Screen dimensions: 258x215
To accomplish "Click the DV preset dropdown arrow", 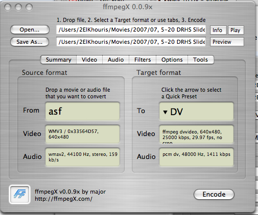I will (x=165, y=112).
